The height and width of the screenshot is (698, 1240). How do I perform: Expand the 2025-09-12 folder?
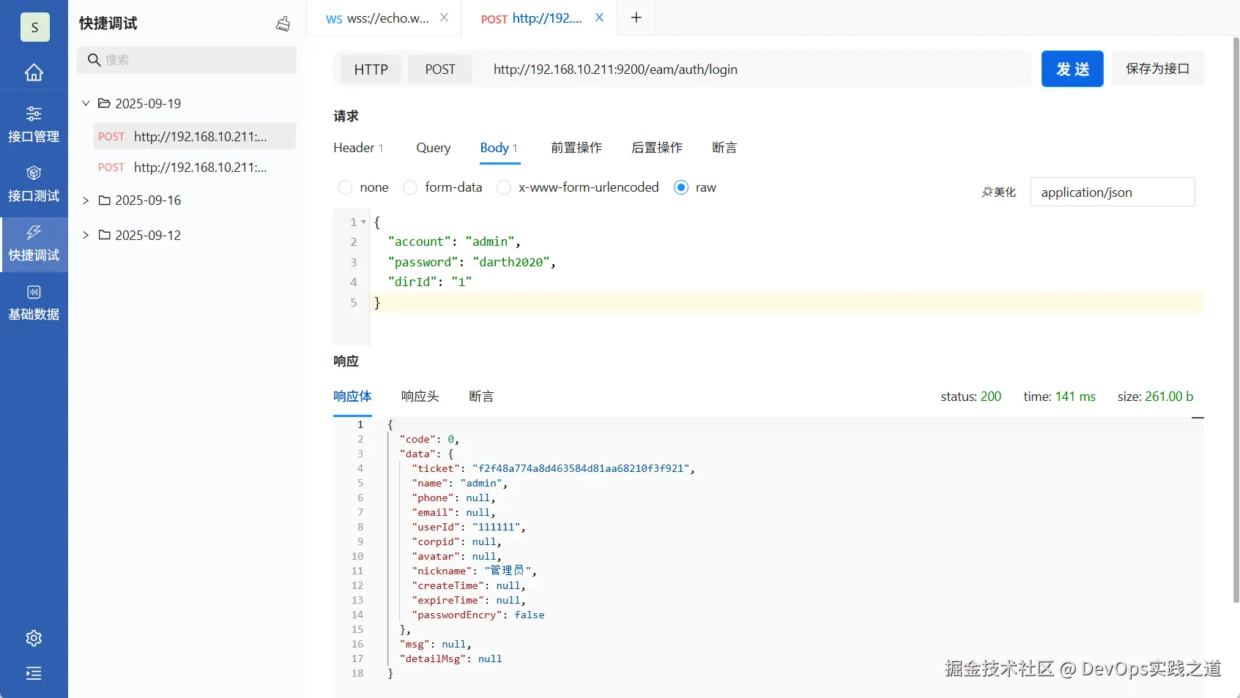click(x=86, y=235)
